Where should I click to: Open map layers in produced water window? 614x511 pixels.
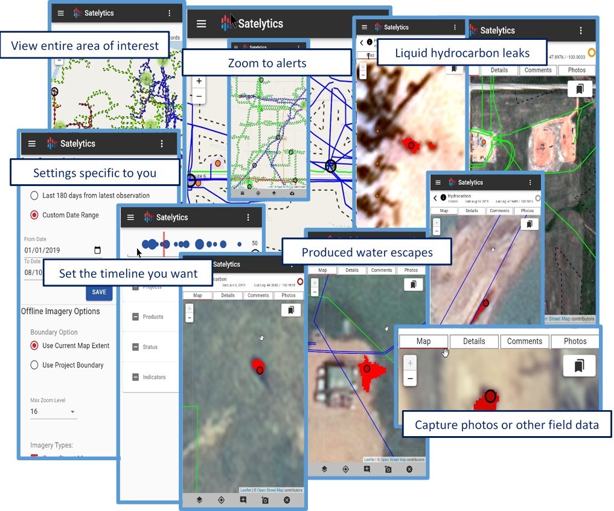tap(324, 469)
